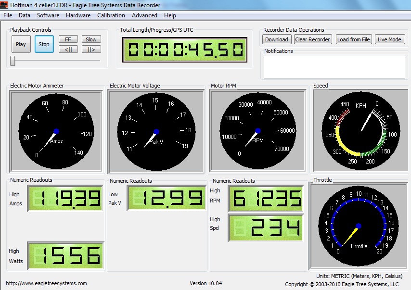Viewport: 411px width, 290px height.
Task: Open the Advanced menu
Action: (144, 15)
